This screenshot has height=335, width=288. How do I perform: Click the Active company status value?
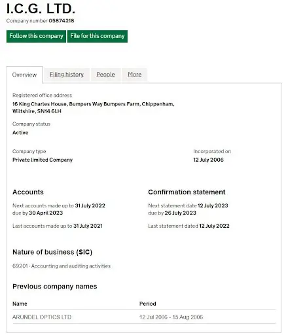tap(20, 133)
